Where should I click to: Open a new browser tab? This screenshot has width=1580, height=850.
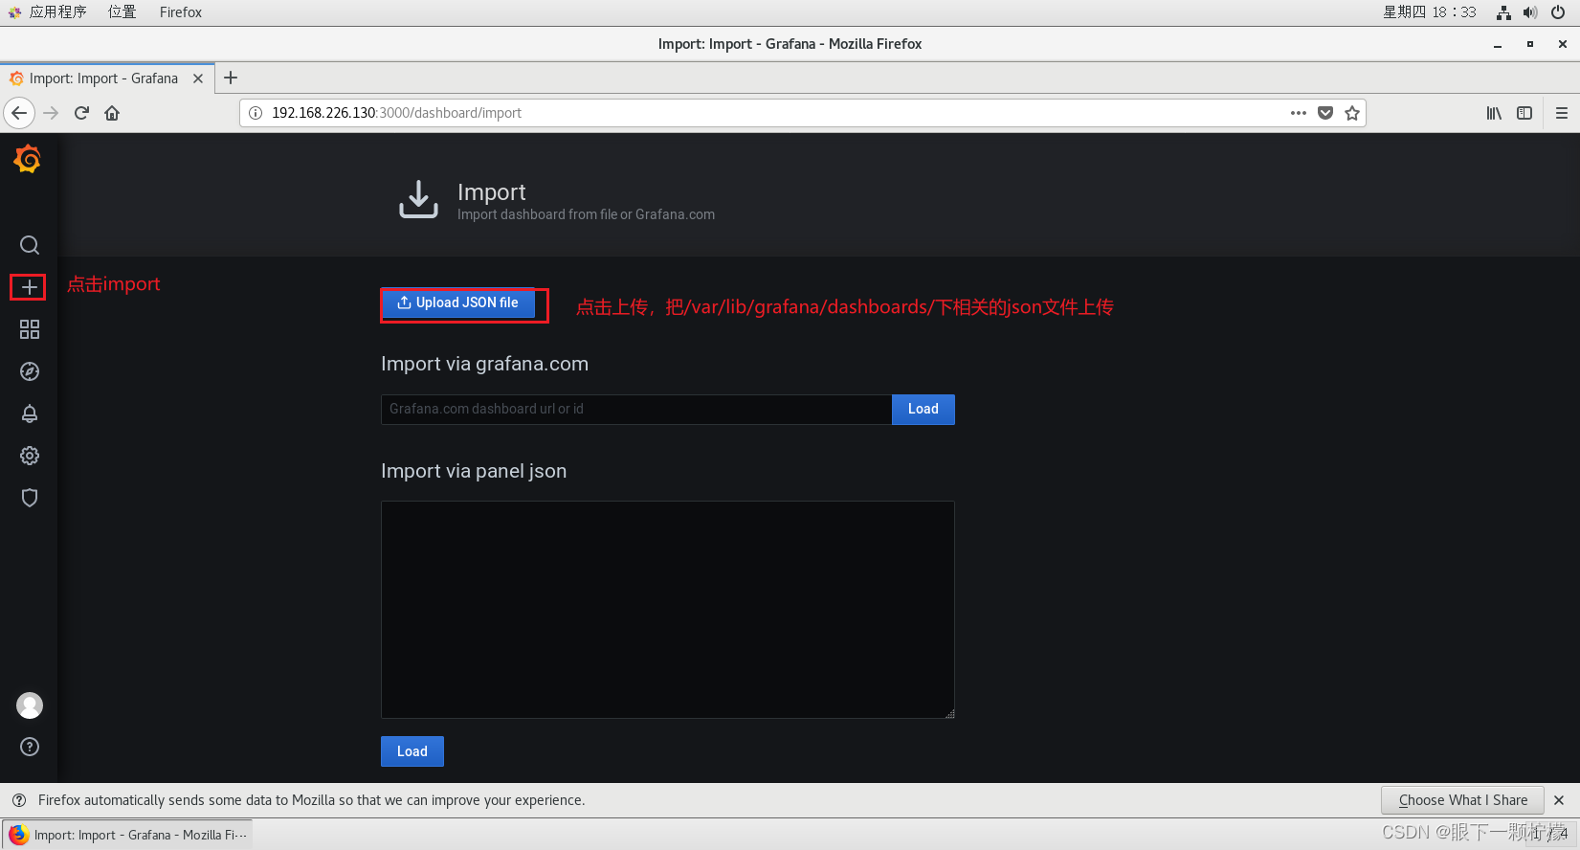[x=231, y=78]
